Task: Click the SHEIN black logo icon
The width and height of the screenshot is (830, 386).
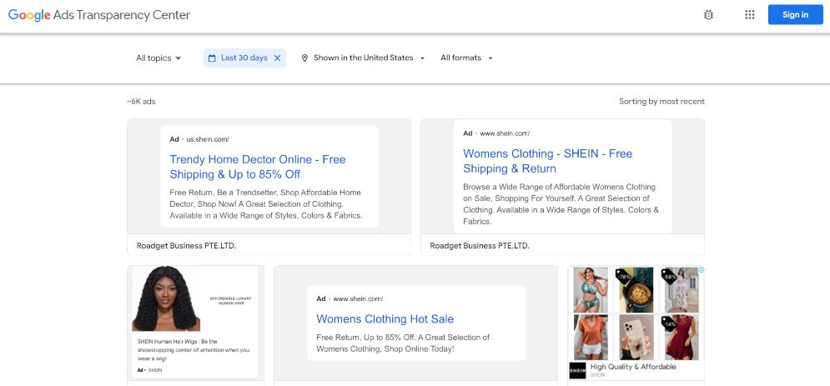Action: [577, 370]
